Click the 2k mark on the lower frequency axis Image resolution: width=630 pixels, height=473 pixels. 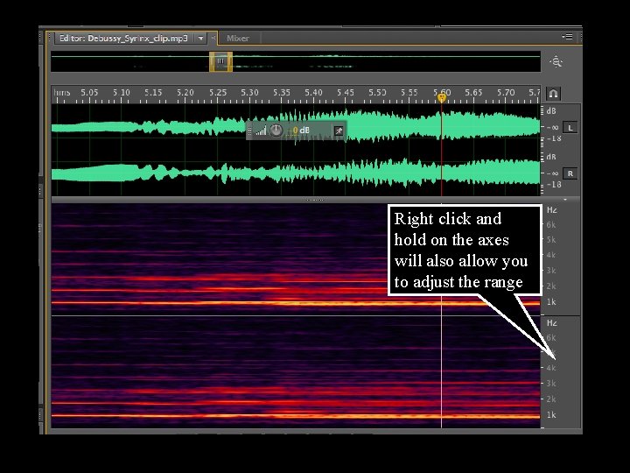pyautogui.click(x=551, y=399)
